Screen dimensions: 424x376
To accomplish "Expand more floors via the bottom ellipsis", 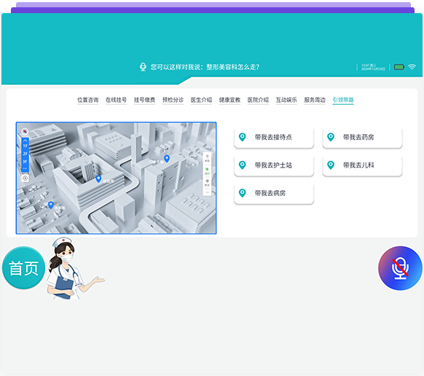I will point(25,168).
